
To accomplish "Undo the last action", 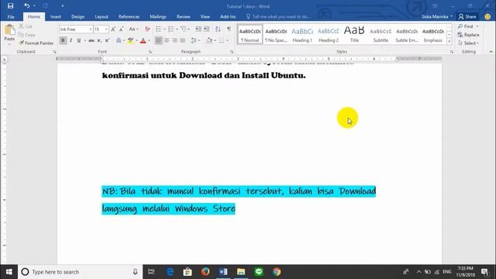I will [27, 5].
